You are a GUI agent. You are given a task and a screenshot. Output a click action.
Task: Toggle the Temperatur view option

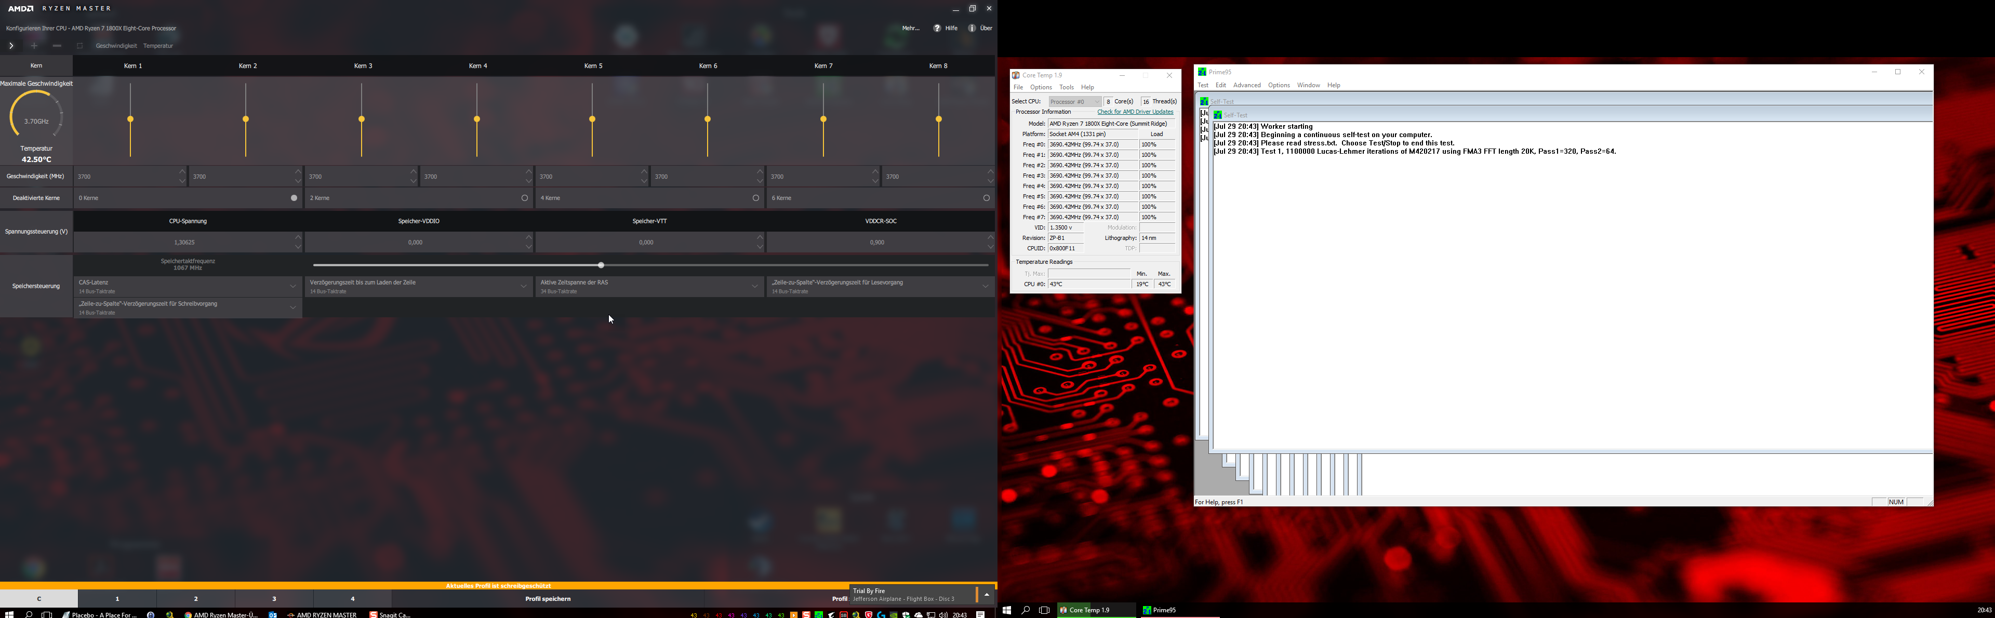click(158, 46)
